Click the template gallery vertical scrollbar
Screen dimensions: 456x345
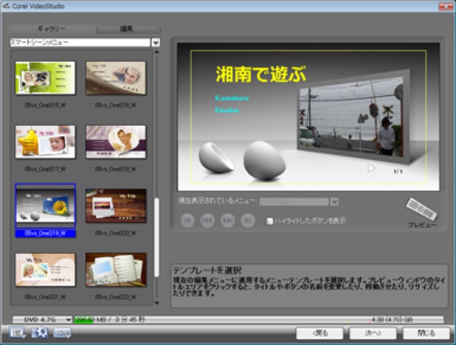point(157,237)
